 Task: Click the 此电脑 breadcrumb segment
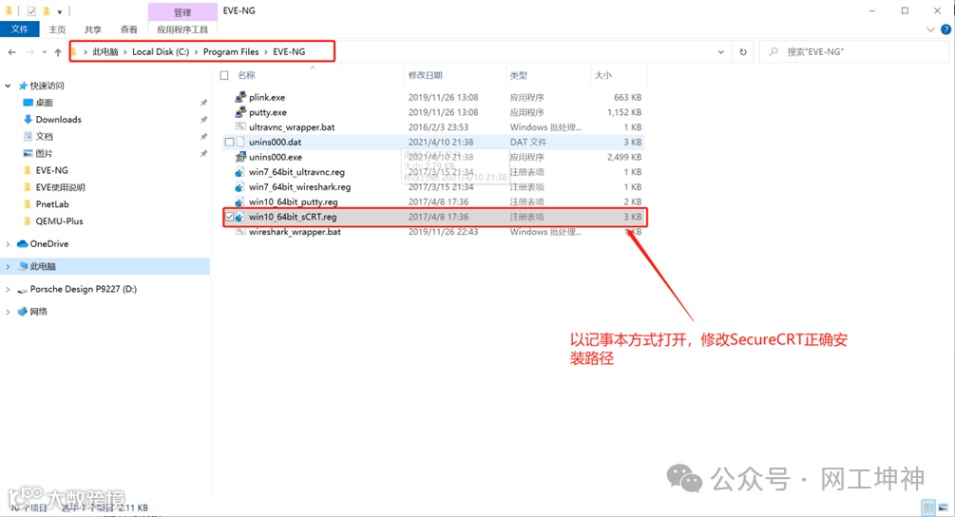pos(105,51)
